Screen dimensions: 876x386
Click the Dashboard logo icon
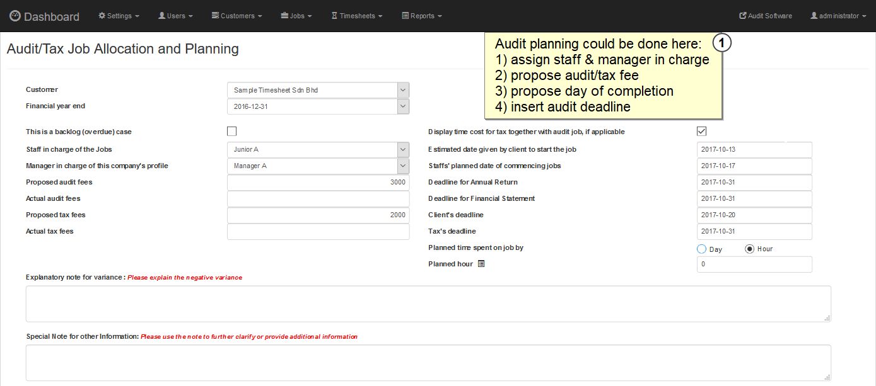15,16
